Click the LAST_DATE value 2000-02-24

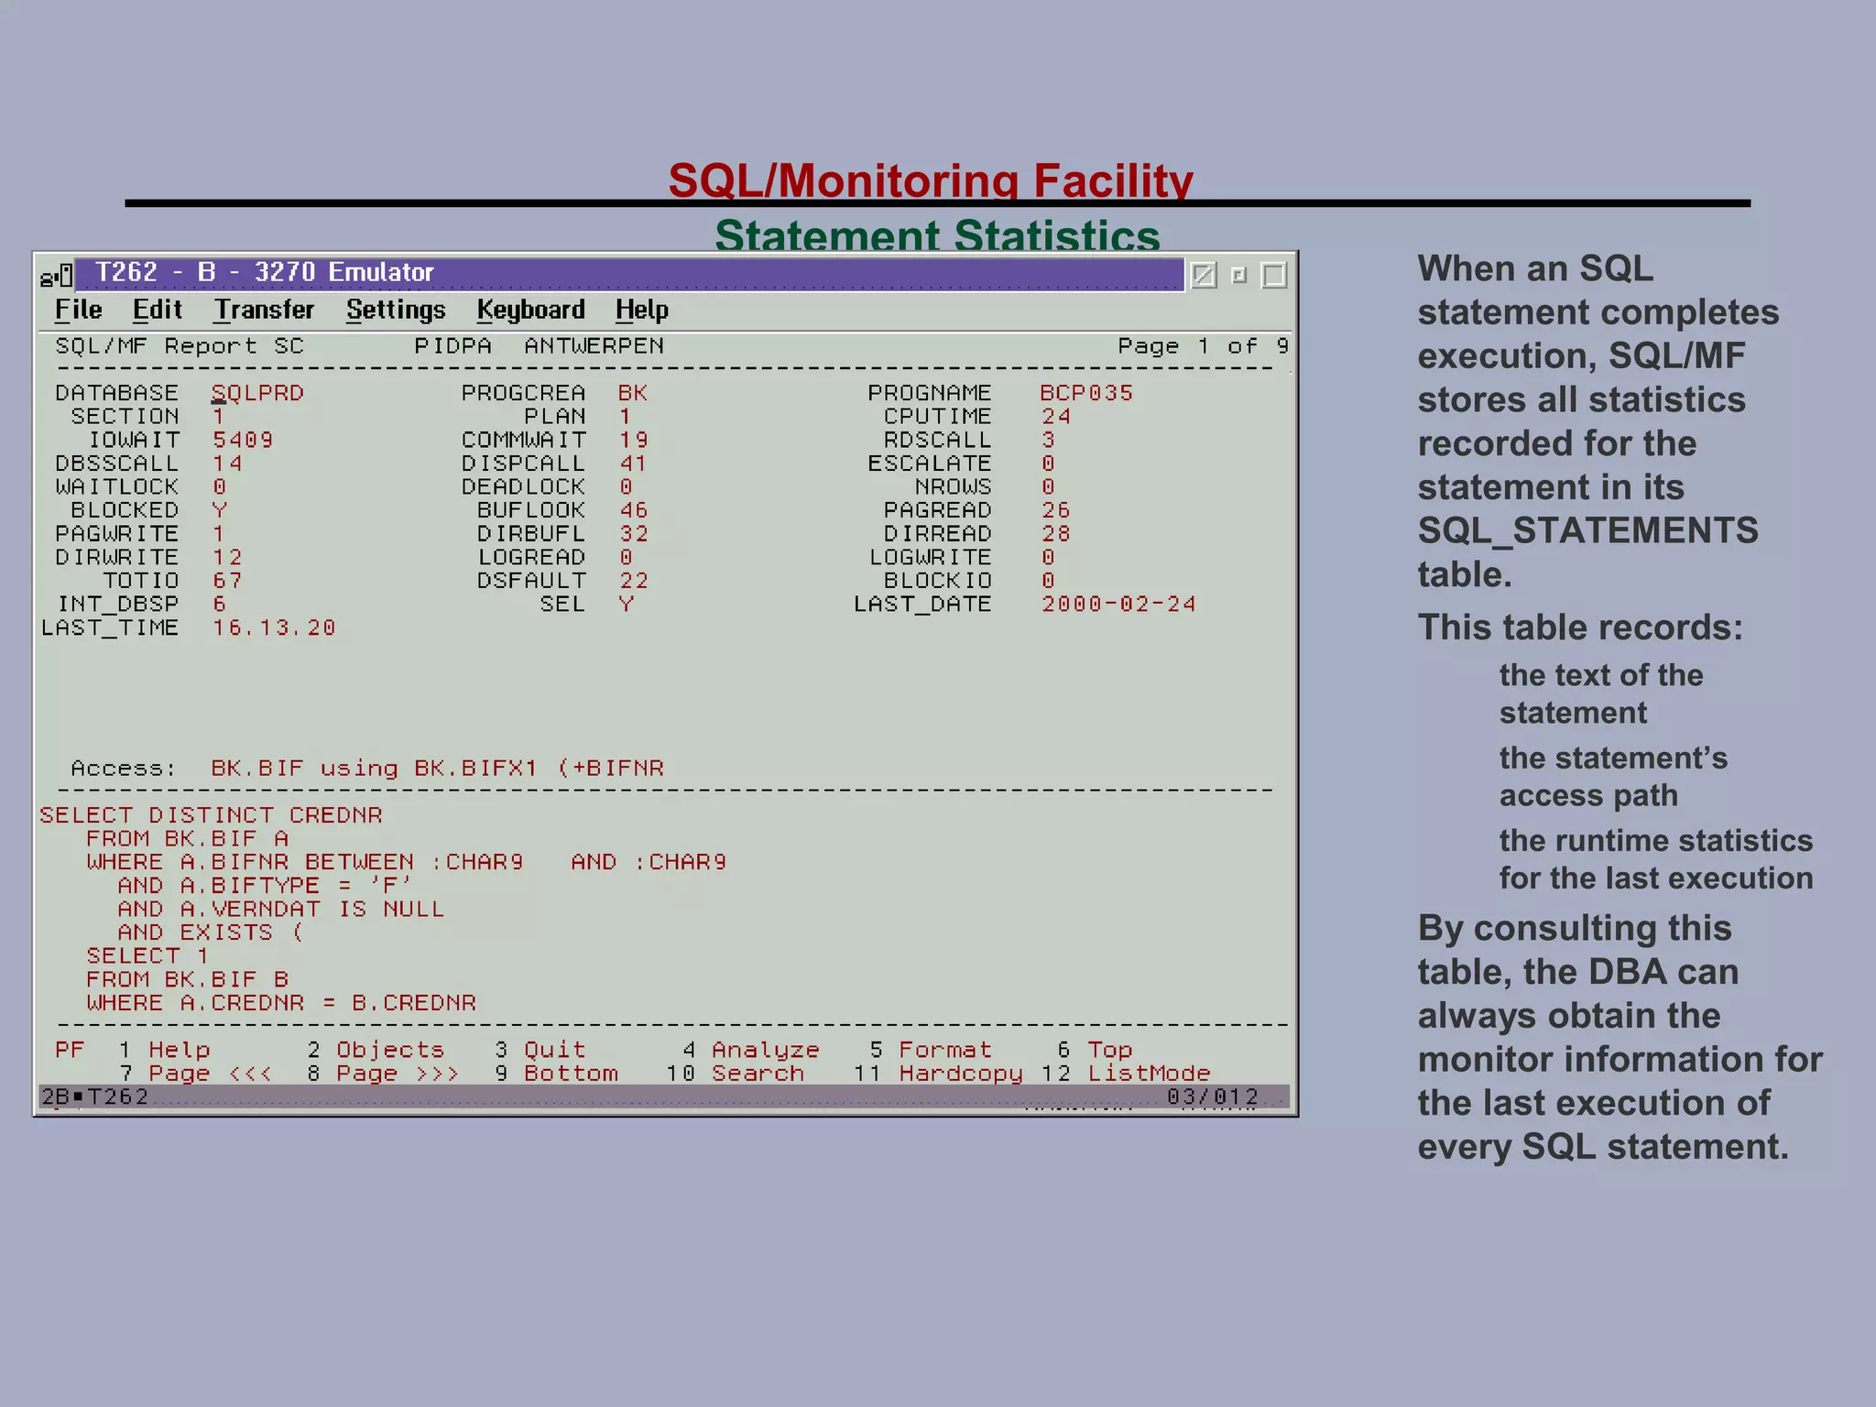1118,604
